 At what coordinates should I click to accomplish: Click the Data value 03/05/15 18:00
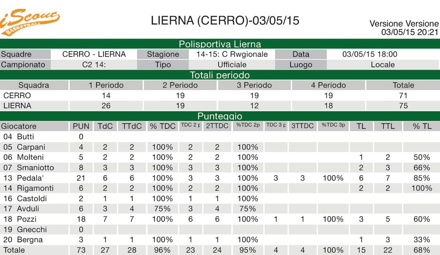[370, 54]
